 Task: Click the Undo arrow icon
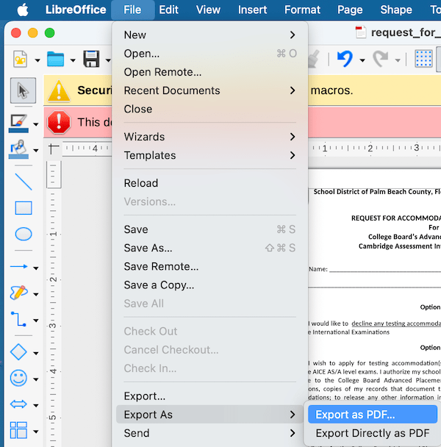point(345,59)
